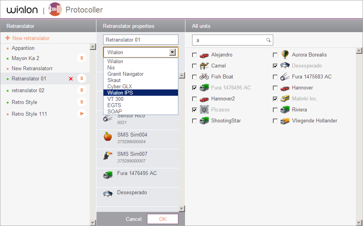Screen dimensions: 363x226
Task: Click the yellow bus icon for Malinki Inc.
Action: pos(285,98)
